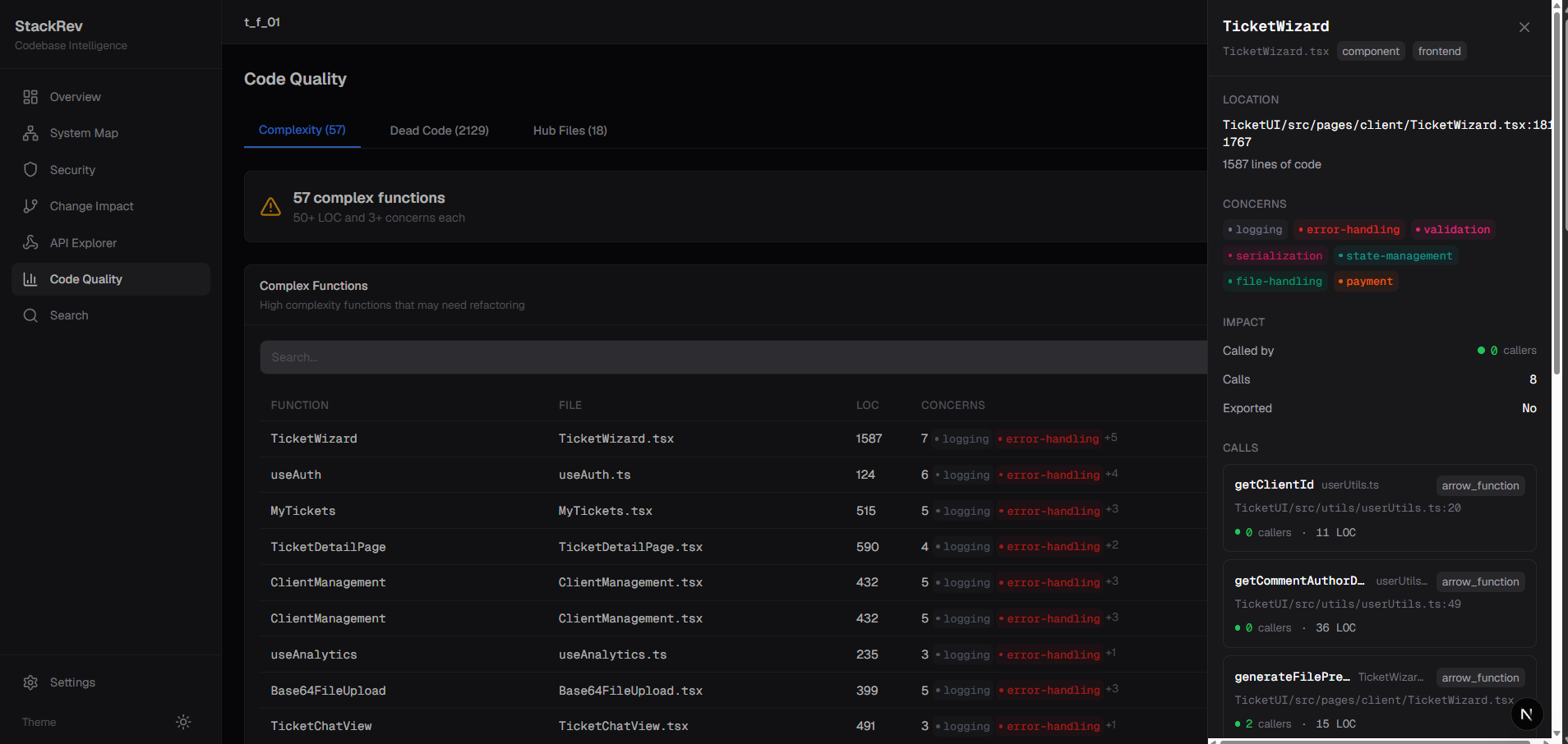Screen dimensions: 1568x744
Task: Open the generateFilePre… call card
Action: (1379, 699)
